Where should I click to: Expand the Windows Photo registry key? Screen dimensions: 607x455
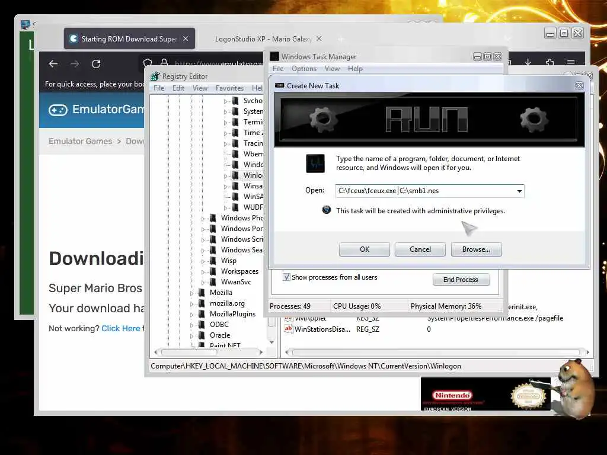click(x=203, y=219)
